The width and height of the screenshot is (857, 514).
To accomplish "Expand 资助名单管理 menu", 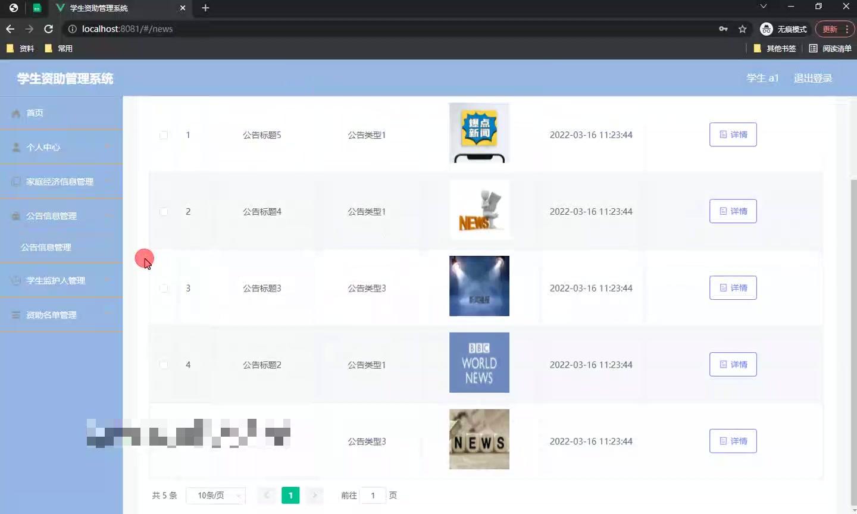I will coord(61,315).
